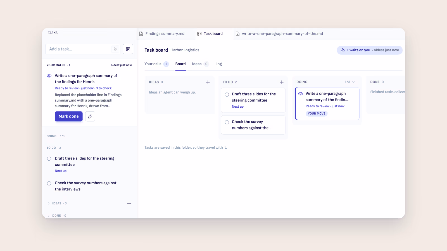Expand the Done section in sidebar
Screen dimensions: 447x251
tap(49, 216)
